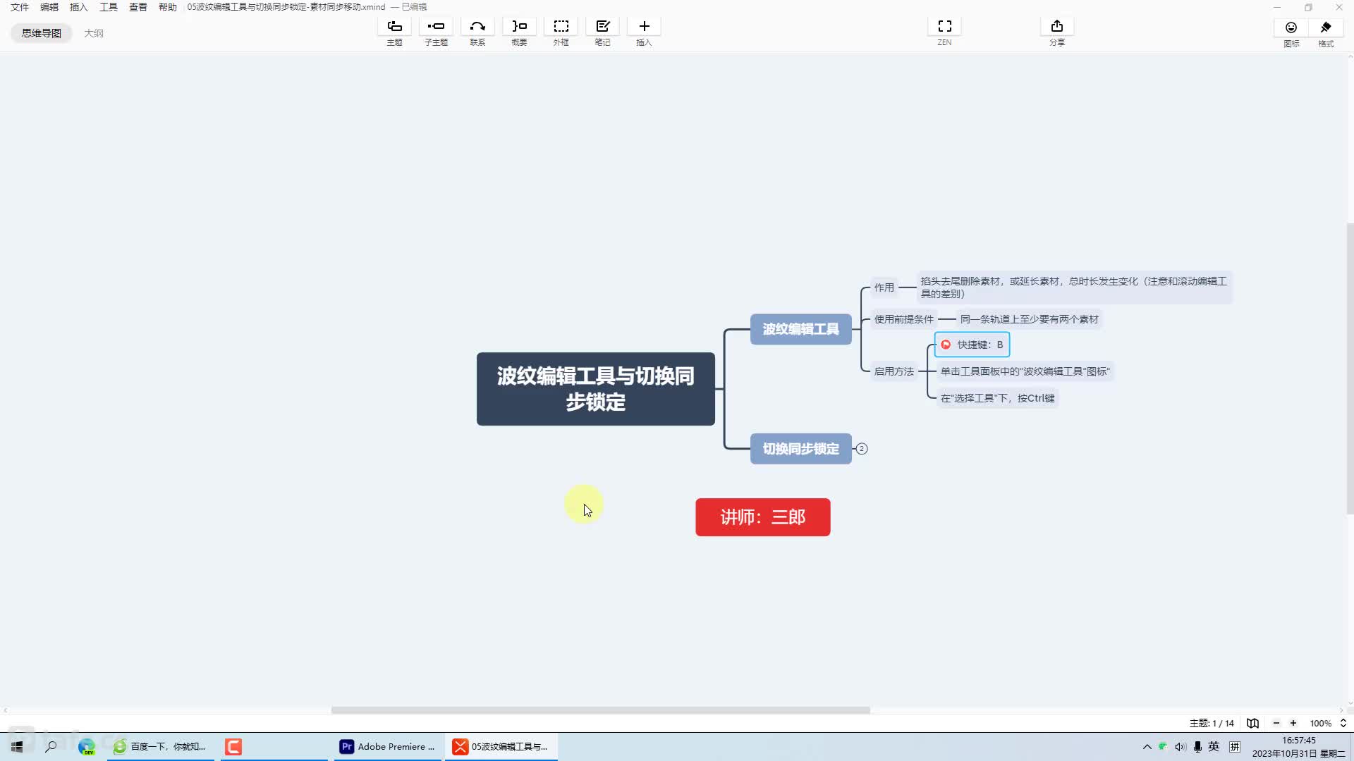Click the microphone tray icon
The height and width of the screenshot is (761, 1354).
point(1197,746)
